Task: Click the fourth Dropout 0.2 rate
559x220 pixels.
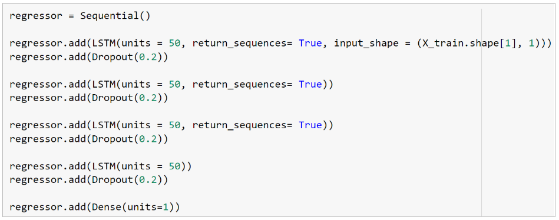Action: [x=148, y=180]
